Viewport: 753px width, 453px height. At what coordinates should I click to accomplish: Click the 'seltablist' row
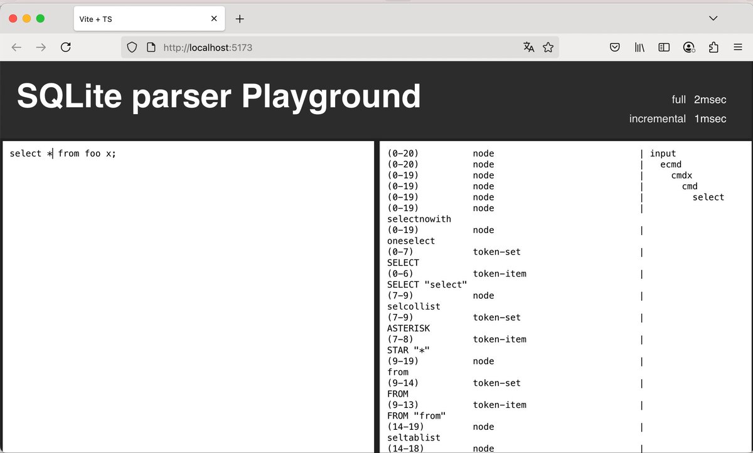pos(414,438)
